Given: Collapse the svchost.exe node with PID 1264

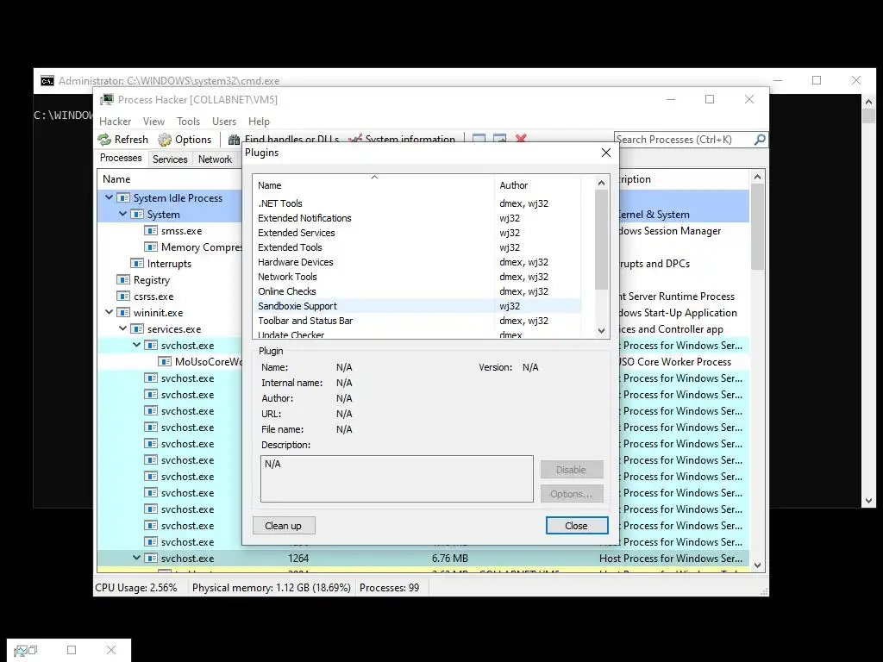Looking at the screenshot, I should [136, 558].
